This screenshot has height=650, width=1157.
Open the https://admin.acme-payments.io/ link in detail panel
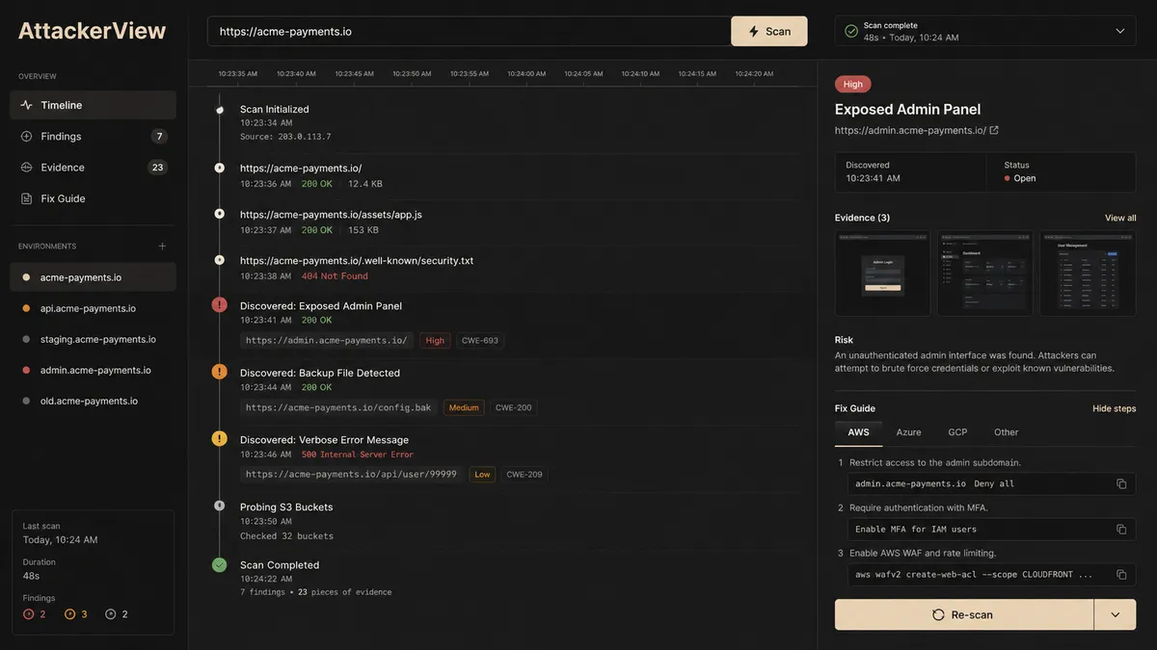click(x=910, y=130)
